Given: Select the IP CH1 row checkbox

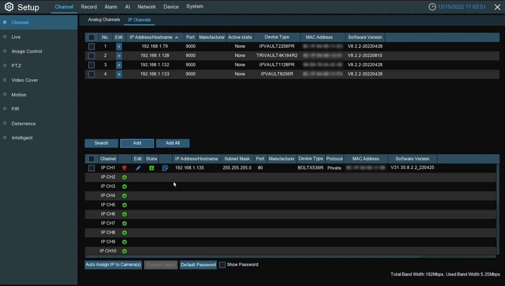Looking at the screenshot, I should pyautogui.click(x=92, y=168).
